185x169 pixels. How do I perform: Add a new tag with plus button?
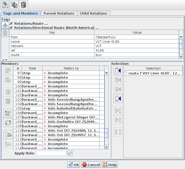pyautogui.click(x=5, y=25)
